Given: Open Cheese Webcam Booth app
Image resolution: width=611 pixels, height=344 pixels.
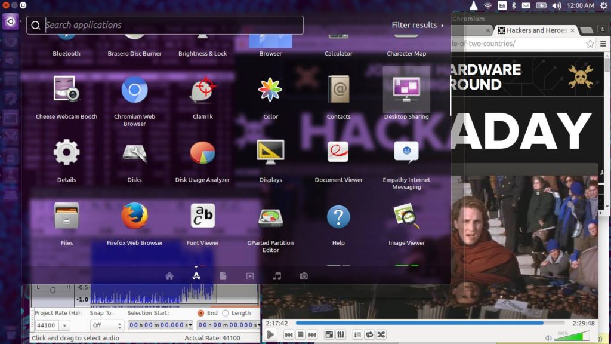Looking at the screenshot, I should click(x=66, y=90).
